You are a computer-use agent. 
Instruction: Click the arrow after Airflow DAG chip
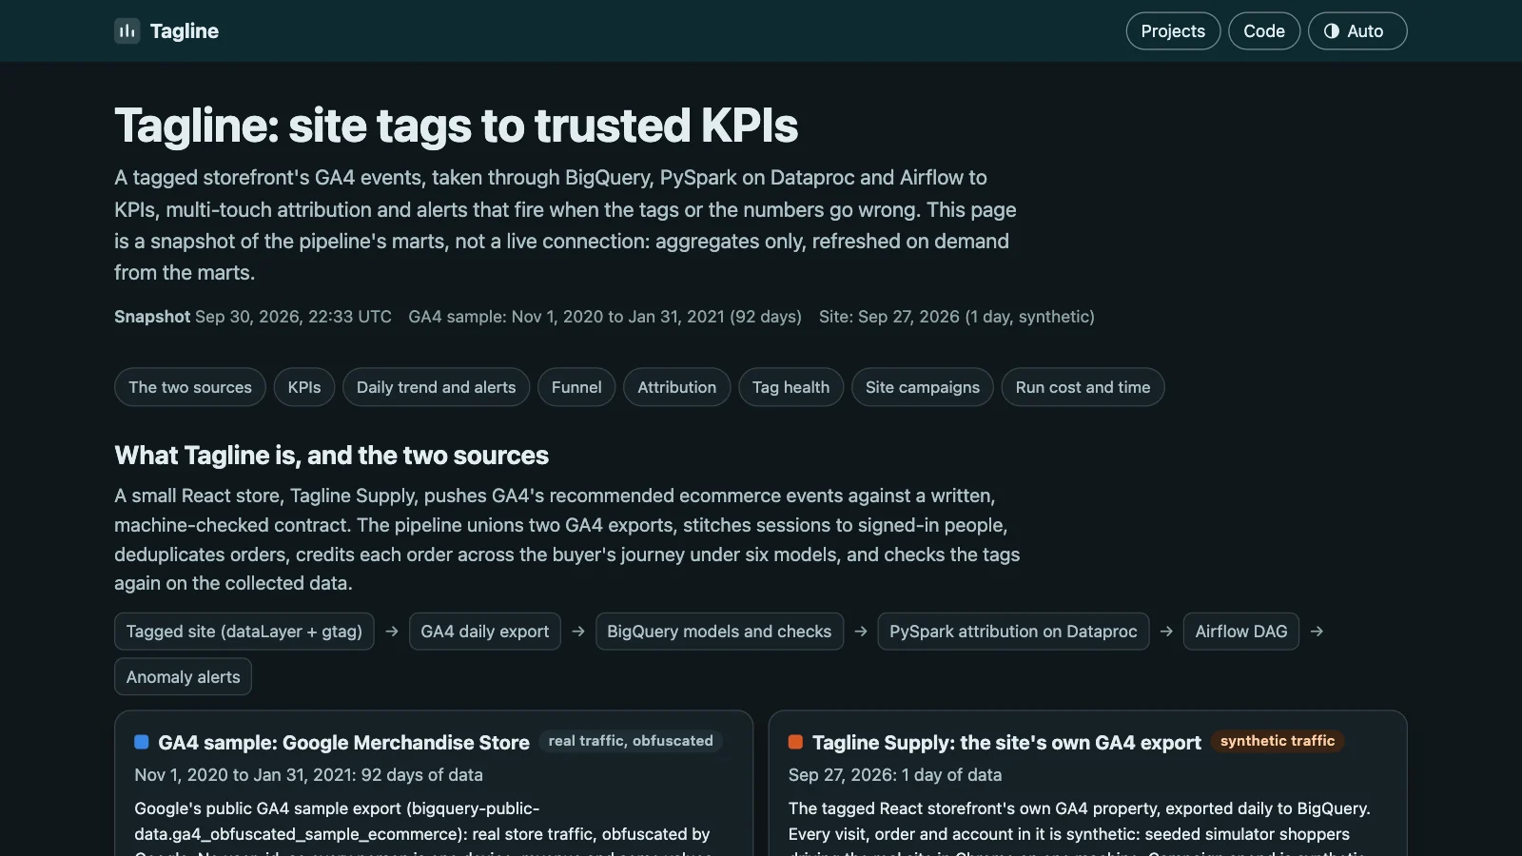click(1317, 632)
